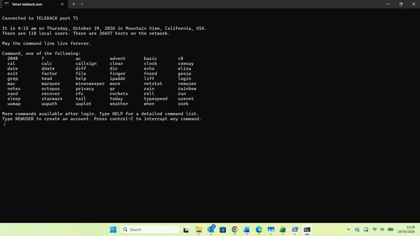The image size is (420, 236).
Task: Launch Google Chrome from the taskbar
Action: (x=235, y=230)
